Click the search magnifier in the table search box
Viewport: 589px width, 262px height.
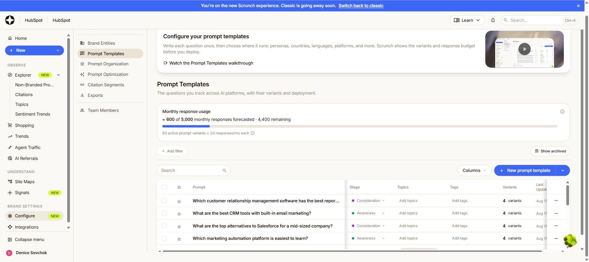click(x=225, y=171)
